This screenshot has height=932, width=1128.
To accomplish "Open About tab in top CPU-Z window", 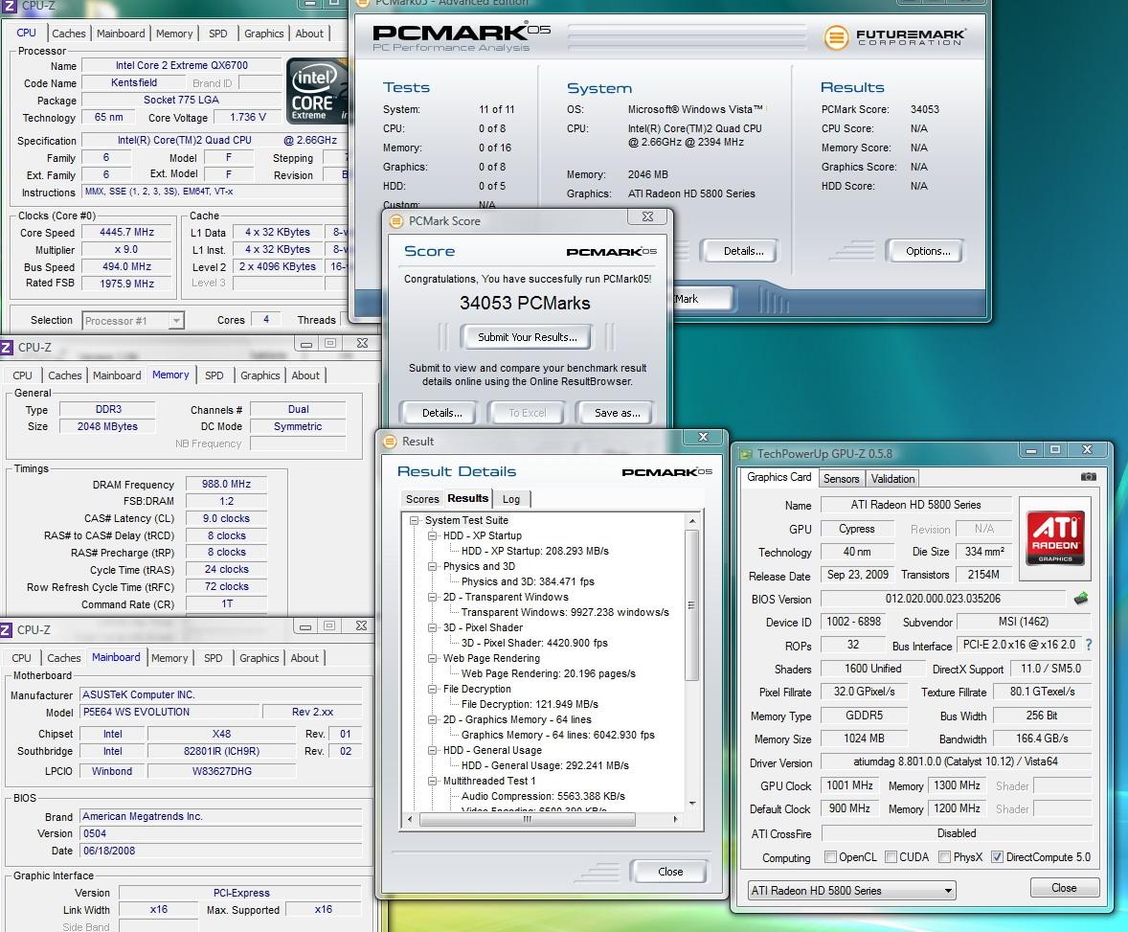I will point(309,34).
